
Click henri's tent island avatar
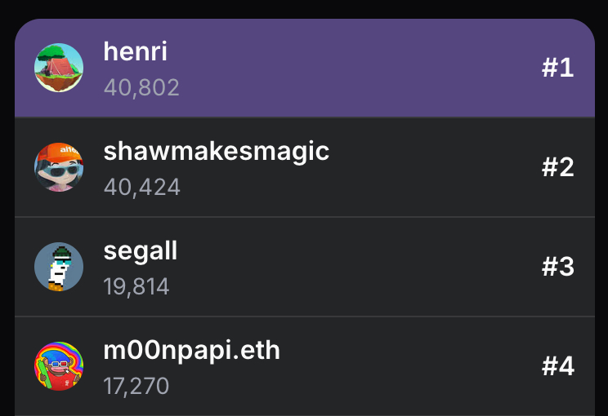tap(59, 68)
